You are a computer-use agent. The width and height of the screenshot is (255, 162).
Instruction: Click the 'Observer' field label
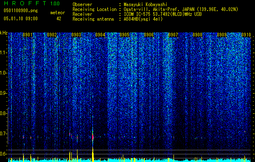(82, 4)
